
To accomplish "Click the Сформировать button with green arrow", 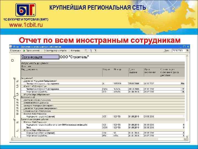I will point(32,51).
